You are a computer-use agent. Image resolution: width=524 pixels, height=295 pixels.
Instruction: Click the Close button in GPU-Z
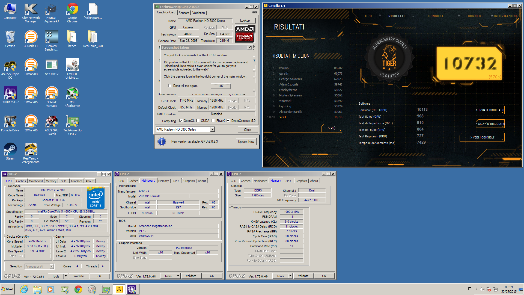tap(248, 129)
